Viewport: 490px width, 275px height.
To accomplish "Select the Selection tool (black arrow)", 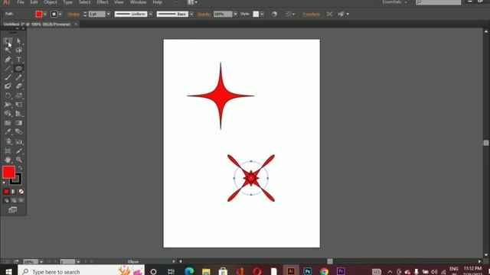I will 8,40.
